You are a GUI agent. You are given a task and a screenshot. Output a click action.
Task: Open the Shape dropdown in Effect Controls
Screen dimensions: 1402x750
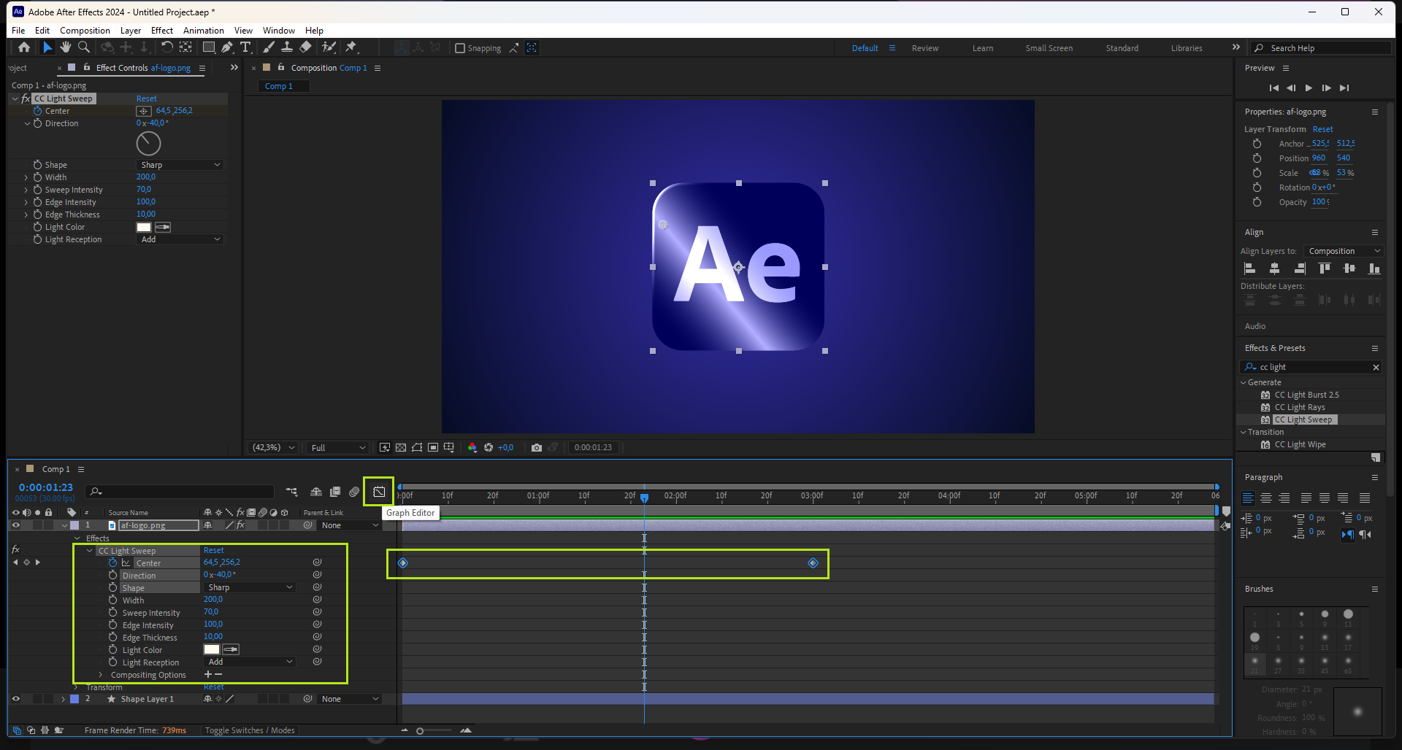click(x=180, y=165)
